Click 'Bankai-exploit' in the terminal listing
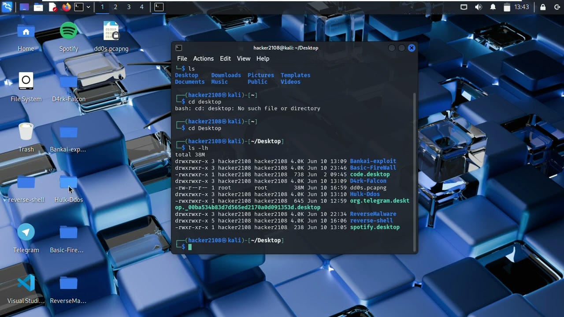Image resolution: width=564 pixels, height=317 pixels. tap(373, 161)
